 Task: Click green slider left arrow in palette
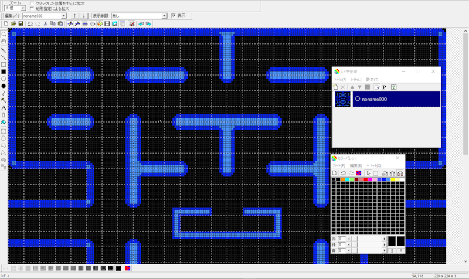[x=349, y=244]
